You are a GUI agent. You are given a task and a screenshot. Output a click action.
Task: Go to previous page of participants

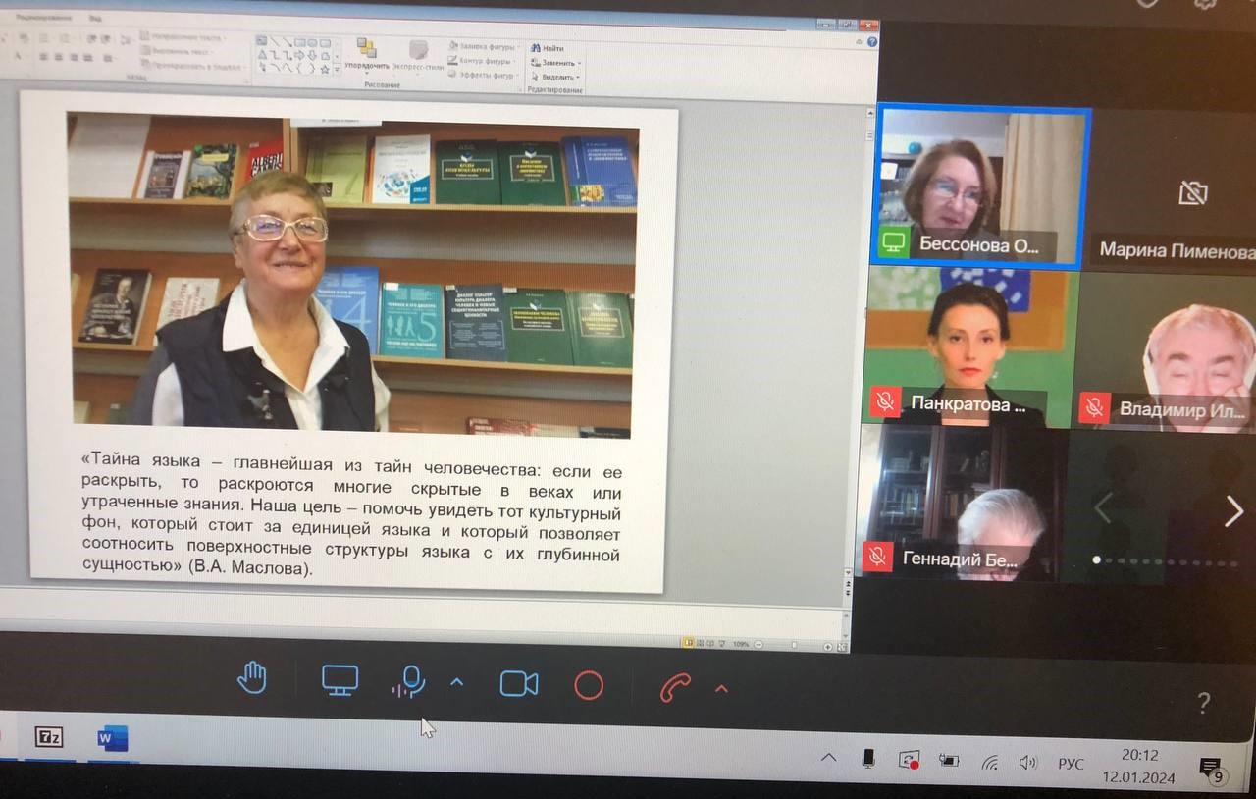point(1103,507)
